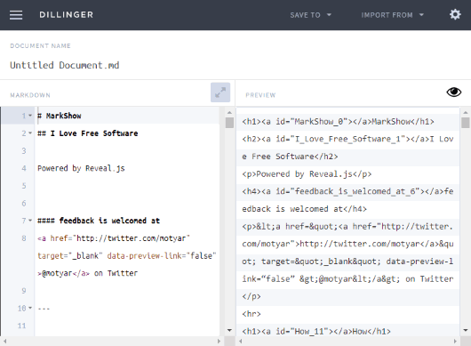Edit the Untitled Document.md name field
This screenshot has height=346, width=471.
(65, 65)
